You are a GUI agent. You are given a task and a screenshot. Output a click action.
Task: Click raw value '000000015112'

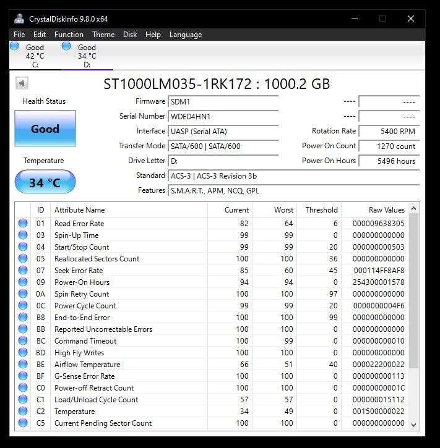click(x=379, y=399)
